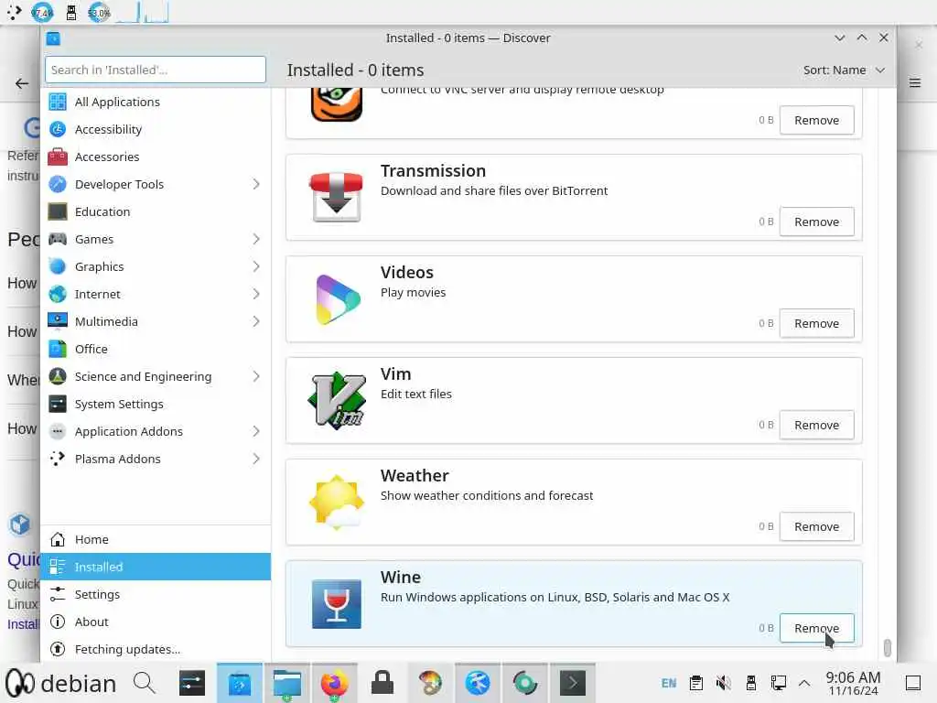
Task: Click the application list scrollbar handle
Action: coord(887,647)
